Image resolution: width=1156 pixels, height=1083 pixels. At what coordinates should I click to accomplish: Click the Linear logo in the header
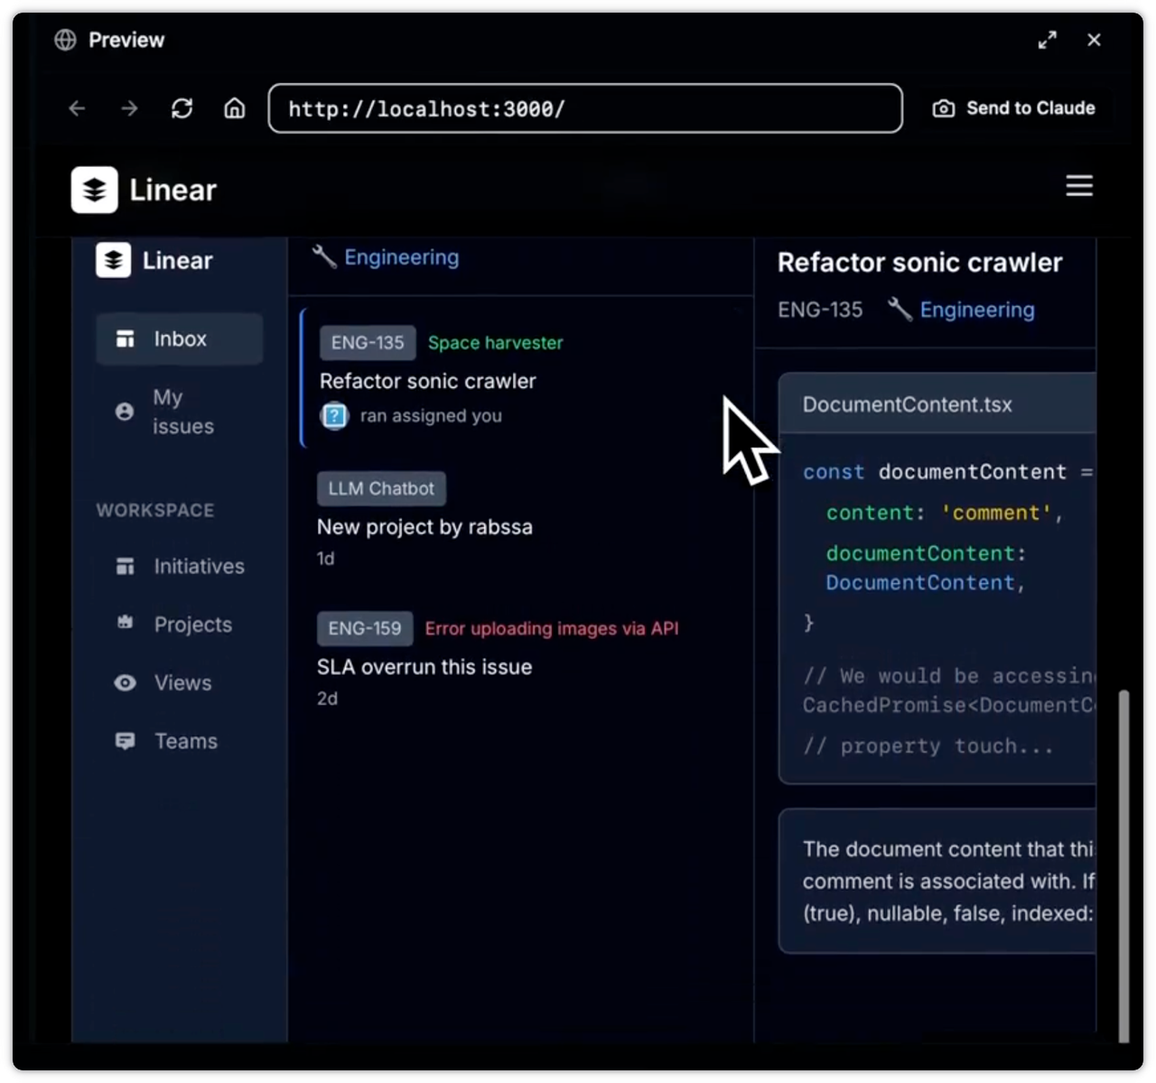95,190
